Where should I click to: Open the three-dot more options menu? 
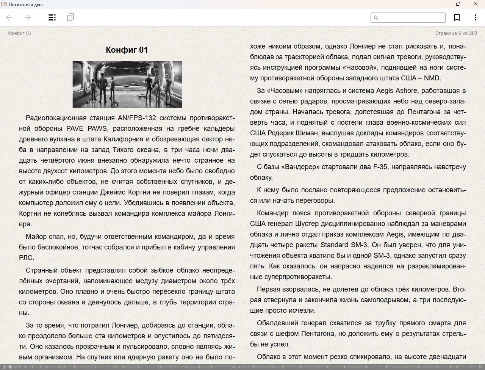[475, 17]
